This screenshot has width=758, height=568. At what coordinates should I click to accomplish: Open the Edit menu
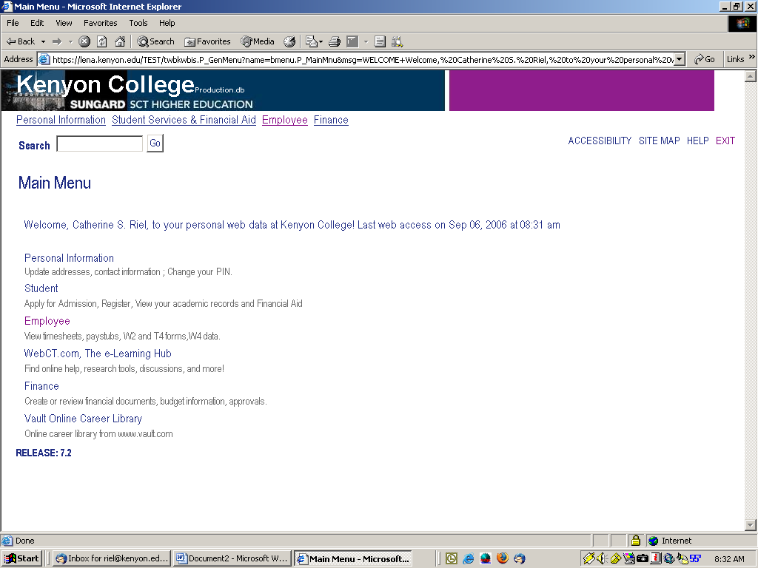(x=37, y=23)
